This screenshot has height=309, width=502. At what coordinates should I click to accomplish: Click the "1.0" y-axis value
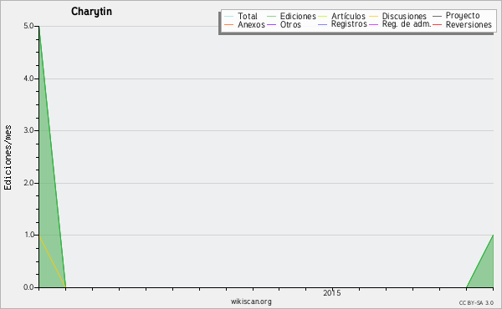[x=28, y=235]
